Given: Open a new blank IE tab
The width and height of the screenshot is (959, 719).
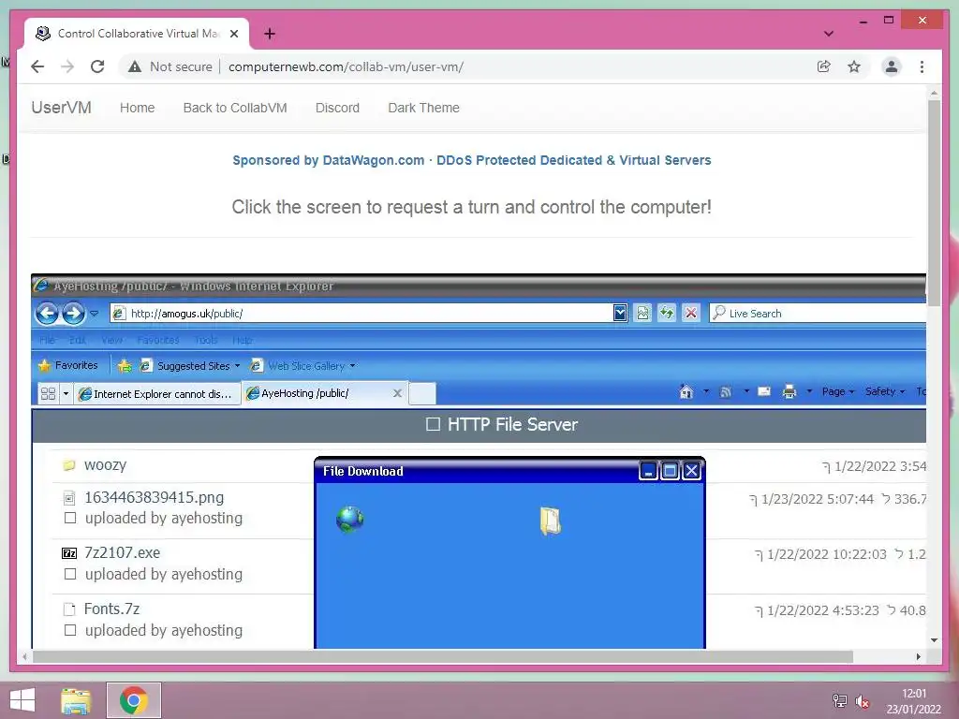Looking at the screenshot, I should click(422, 394).
